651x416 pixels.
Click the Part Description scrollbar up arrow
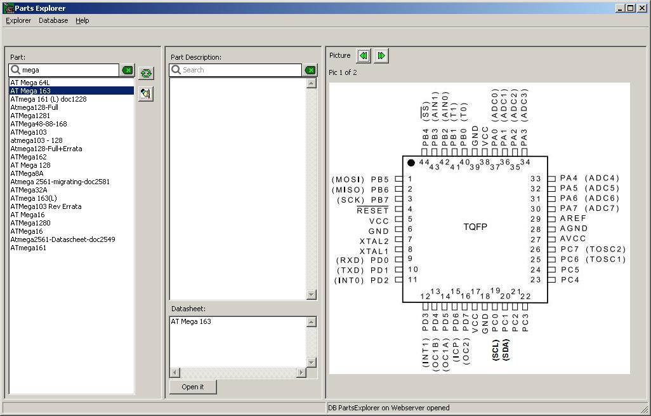(x=312, y=83)
